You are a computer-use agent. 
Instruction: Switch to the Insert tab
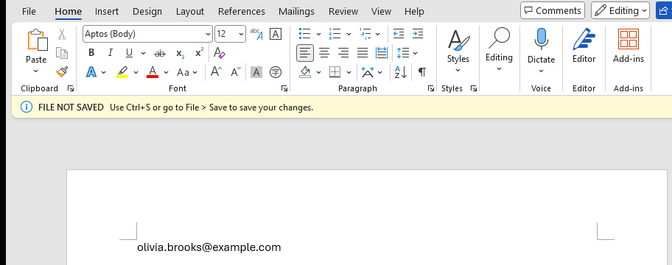point(107,11)
